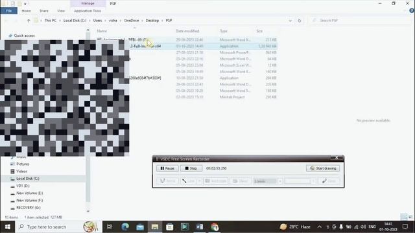The height and width of the screenshot is (233, 415).
Task: Pause the VSDC screen recording
Action: [x=167, y=168]
